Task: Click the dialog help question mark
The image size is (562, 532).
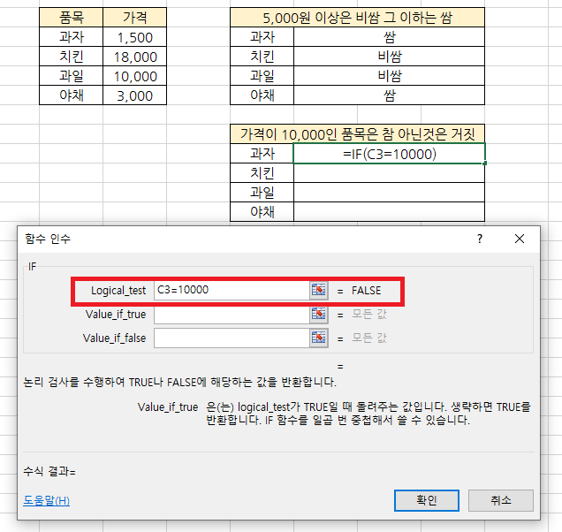Action: 480,239
